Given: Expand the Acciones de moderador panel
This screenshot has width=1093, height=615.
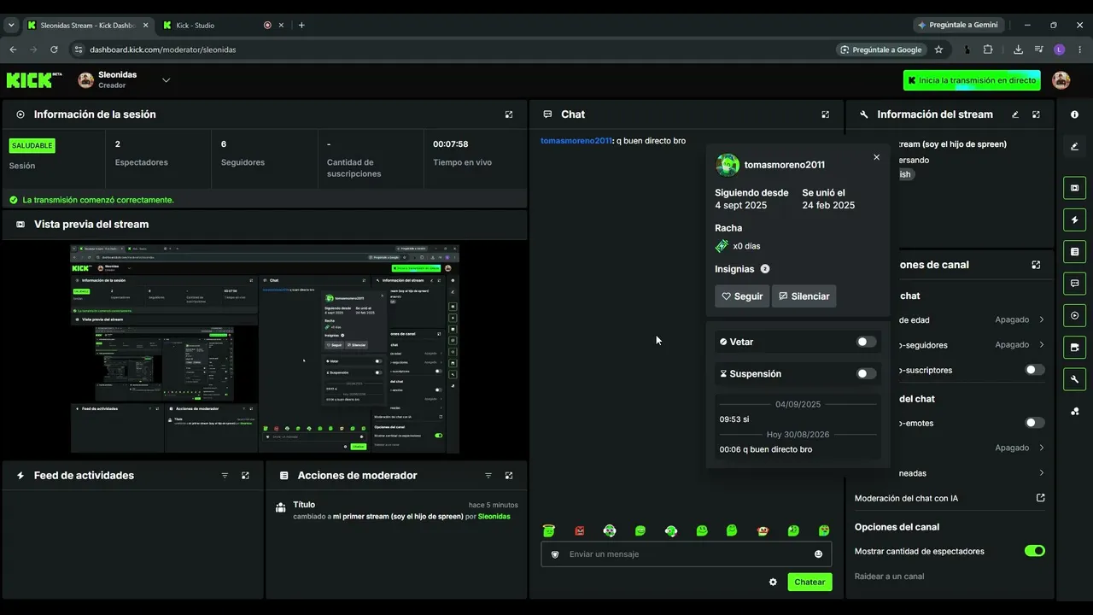Looking at the screenshot, I should (x=509, y=476).
